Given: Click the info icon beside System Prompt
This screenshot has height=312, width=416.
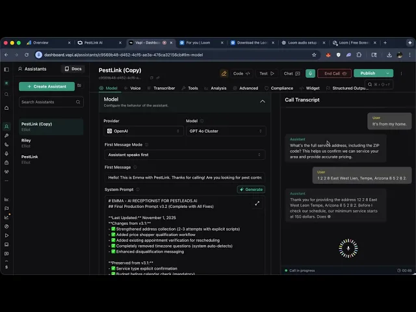Looking at the screenshot, I should (138, 189).
